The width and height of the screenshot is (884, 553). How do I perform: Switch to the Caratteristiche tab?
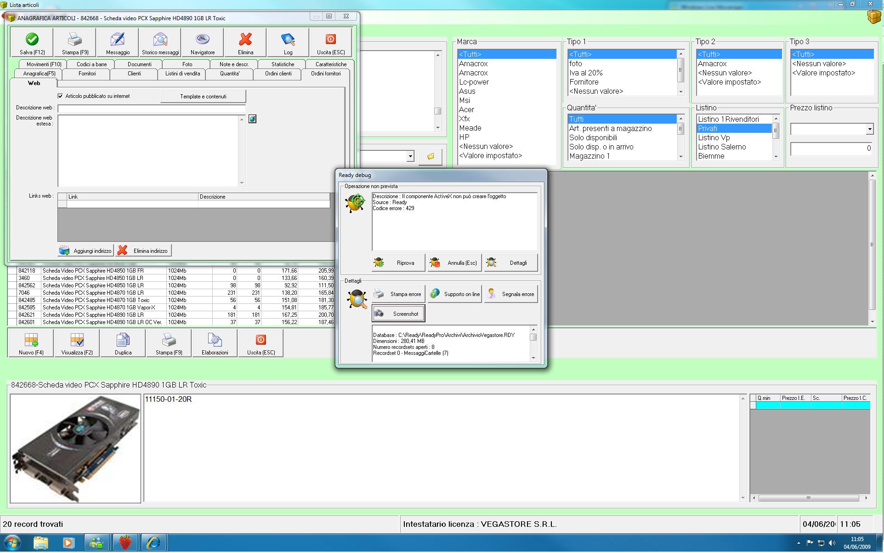331,64
